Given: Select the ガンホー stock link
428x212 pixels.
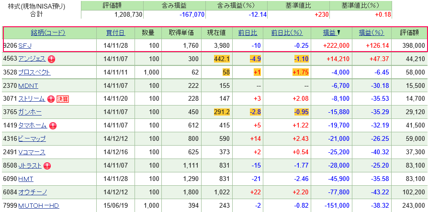Looking at the screenshot, I should tap(30, 113).
